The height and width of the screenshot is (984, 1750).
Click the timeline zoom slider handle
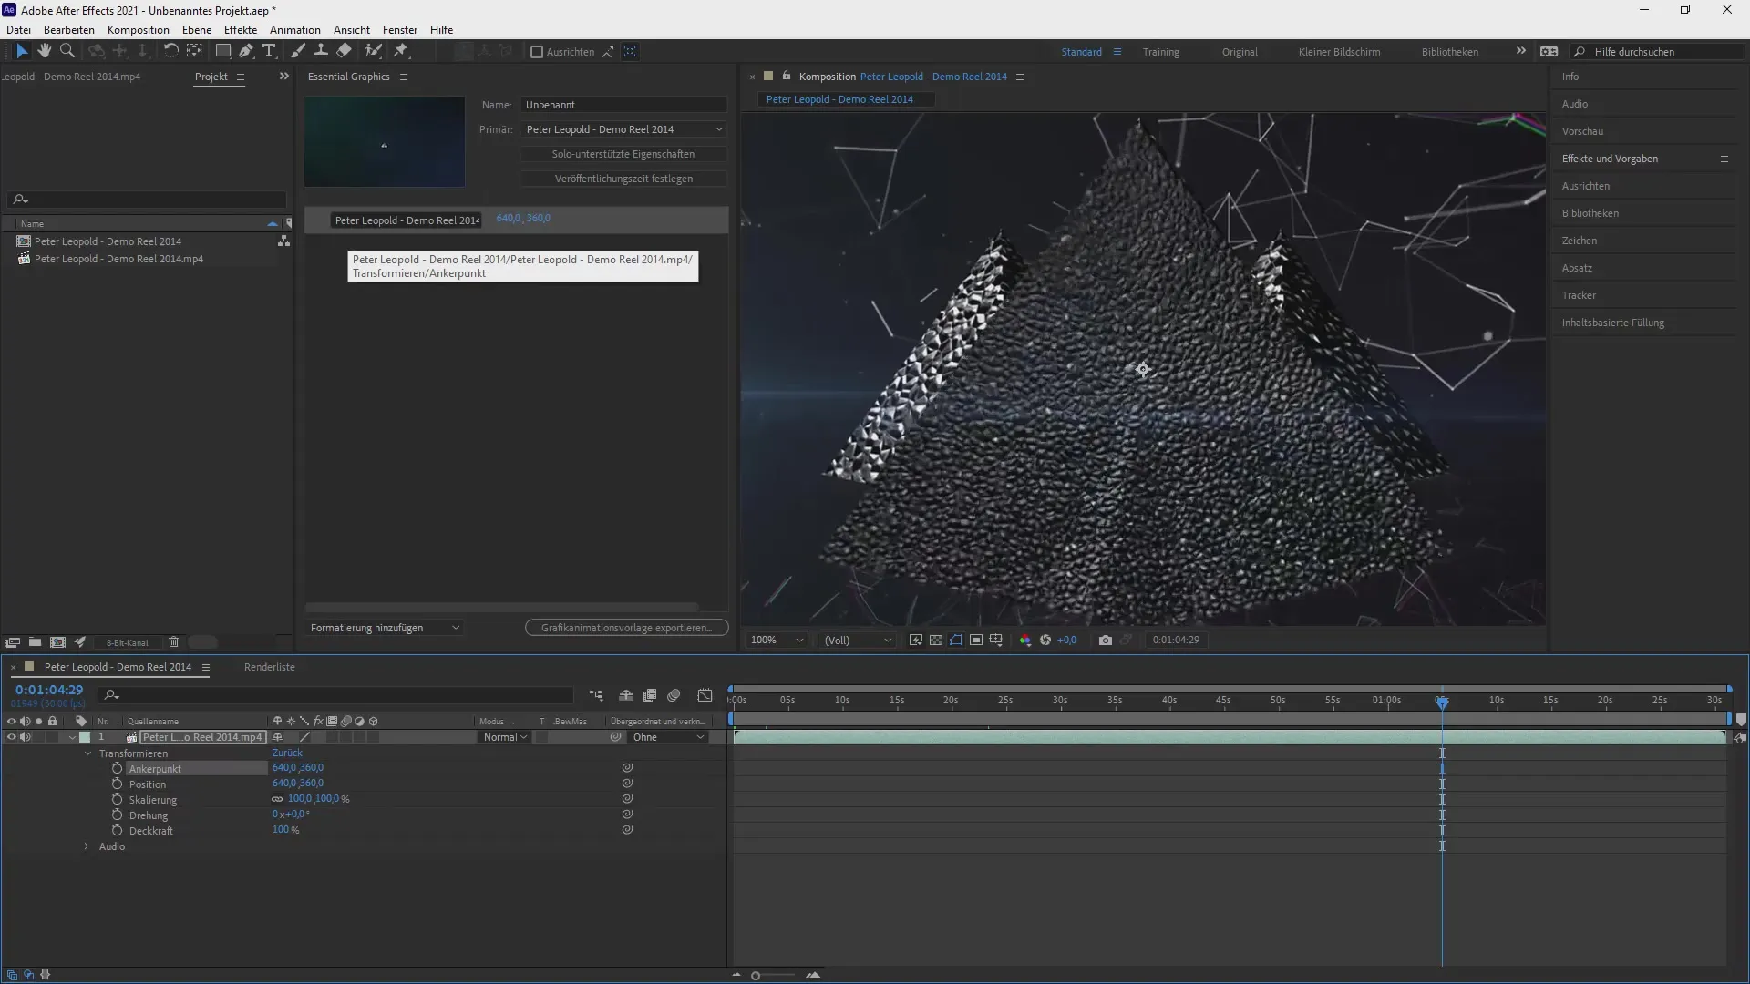[756, 976]
